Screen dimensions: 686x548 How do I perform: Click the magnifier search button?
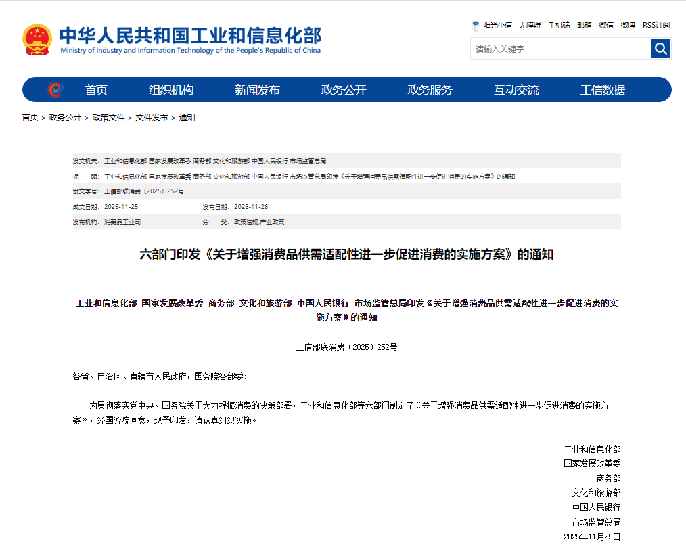coord(660,49)
